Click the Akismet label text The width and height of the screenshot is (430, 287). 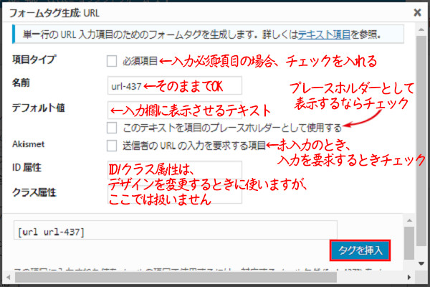point(28,144)
